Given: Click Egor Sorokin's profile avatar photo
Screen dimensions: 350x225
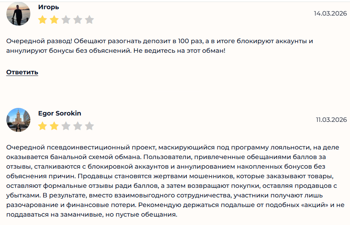Looking at the screenshot, I should click(x=18, y=120).
